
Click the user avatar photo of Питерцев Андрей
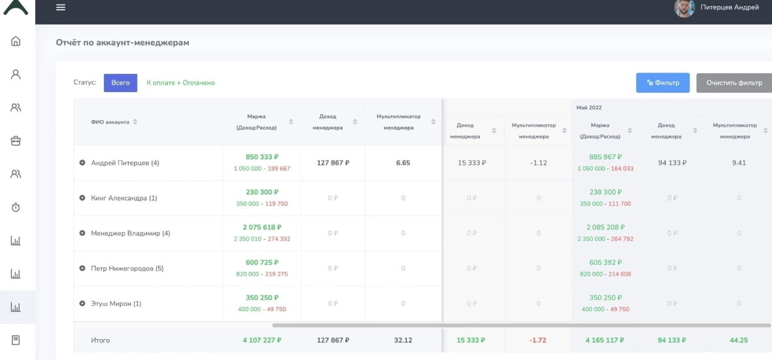click(684, 8)
